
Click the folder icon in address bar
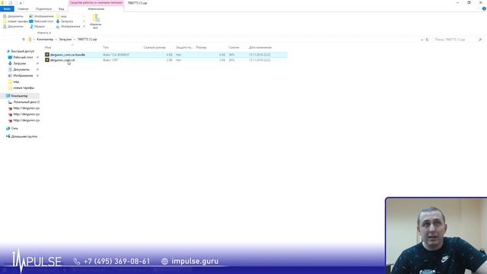pyautogui.click(x=30, y=40)
